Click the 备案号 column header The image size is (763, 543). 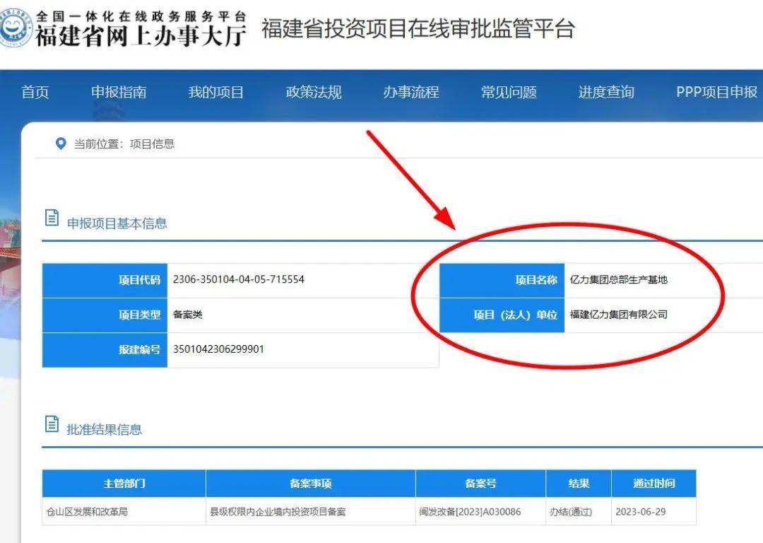coord(481,483)
